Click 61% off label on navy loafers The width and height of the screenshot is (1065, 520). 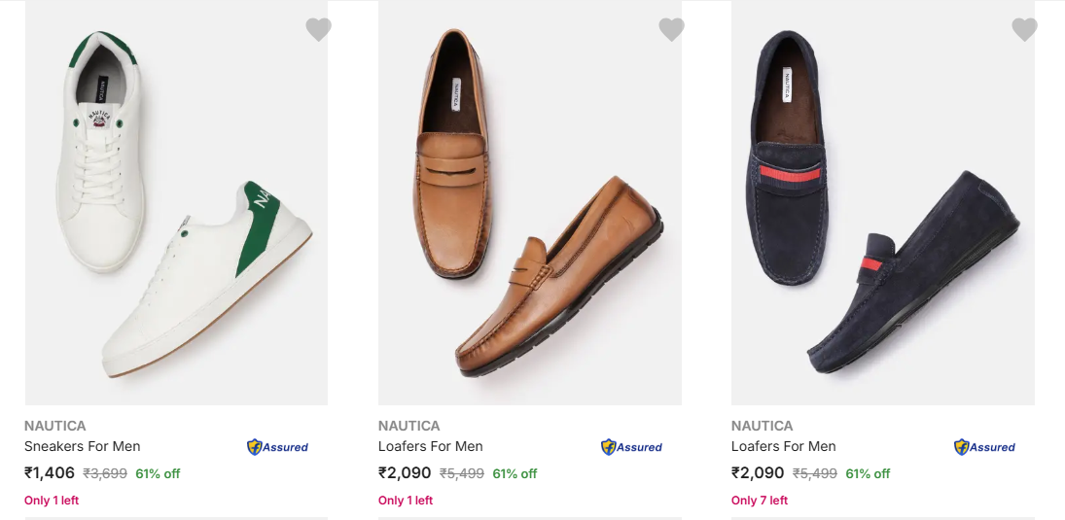[x=868, y=474]
